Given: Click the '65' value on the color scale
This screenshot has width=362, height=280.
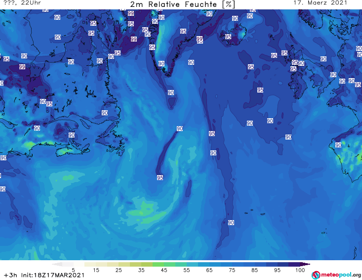Looking at the screenshot, I should pyautogui.click(x=209, y=270).
